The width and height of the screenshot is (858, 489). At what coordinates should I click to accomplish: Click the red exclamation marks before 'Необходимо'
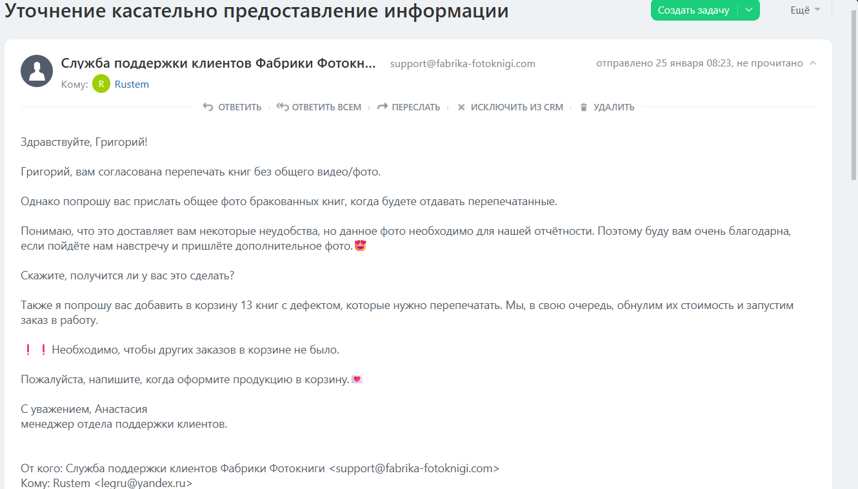35,350
